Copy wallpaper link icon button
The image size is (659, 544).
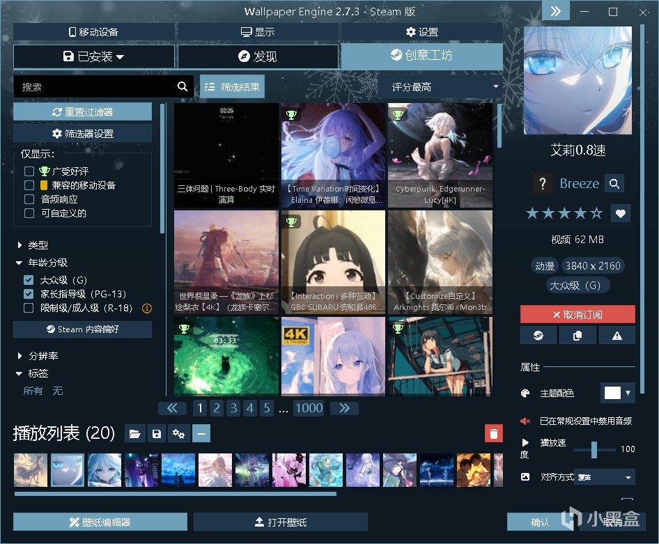(577, 336)
